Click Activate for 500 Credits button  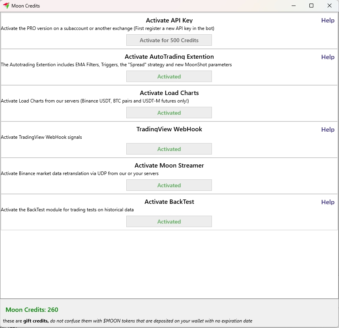(169, 40)
